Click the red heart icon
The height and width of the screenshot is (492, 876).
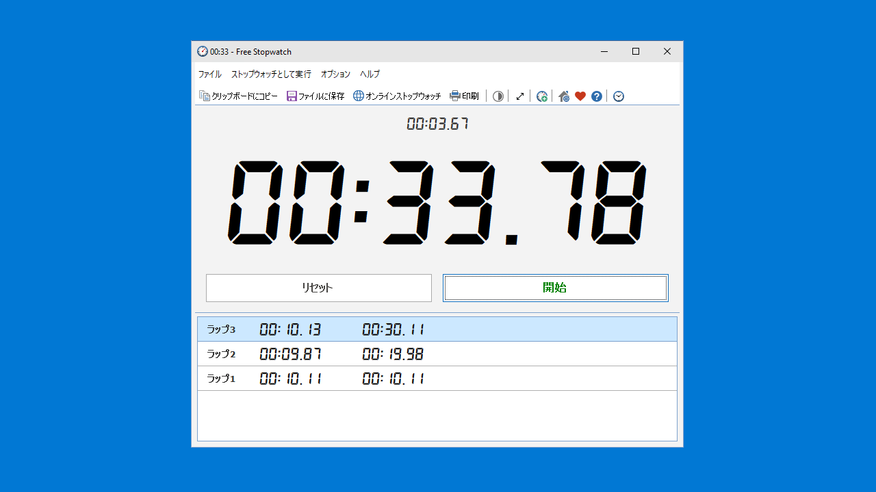(580, 96)
